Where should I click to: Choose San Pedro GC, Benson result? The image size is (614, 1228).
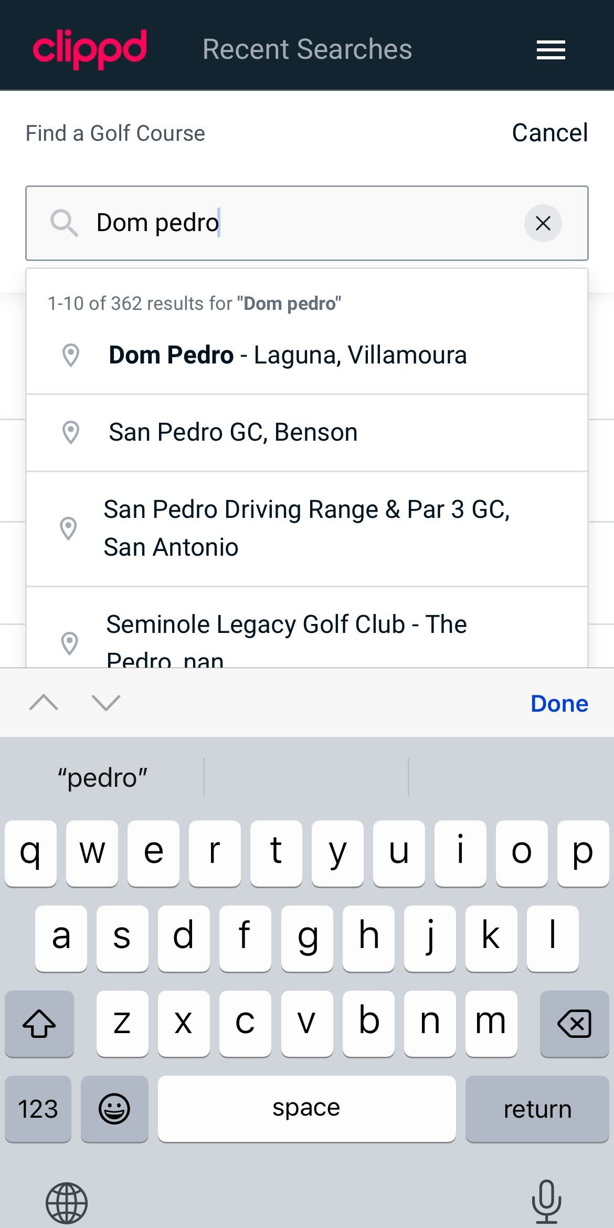click(233, 432)
